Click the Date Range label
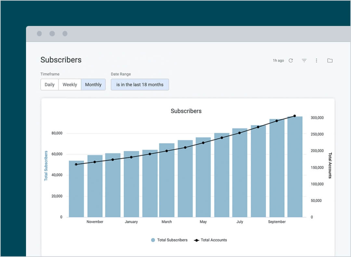 121,74
